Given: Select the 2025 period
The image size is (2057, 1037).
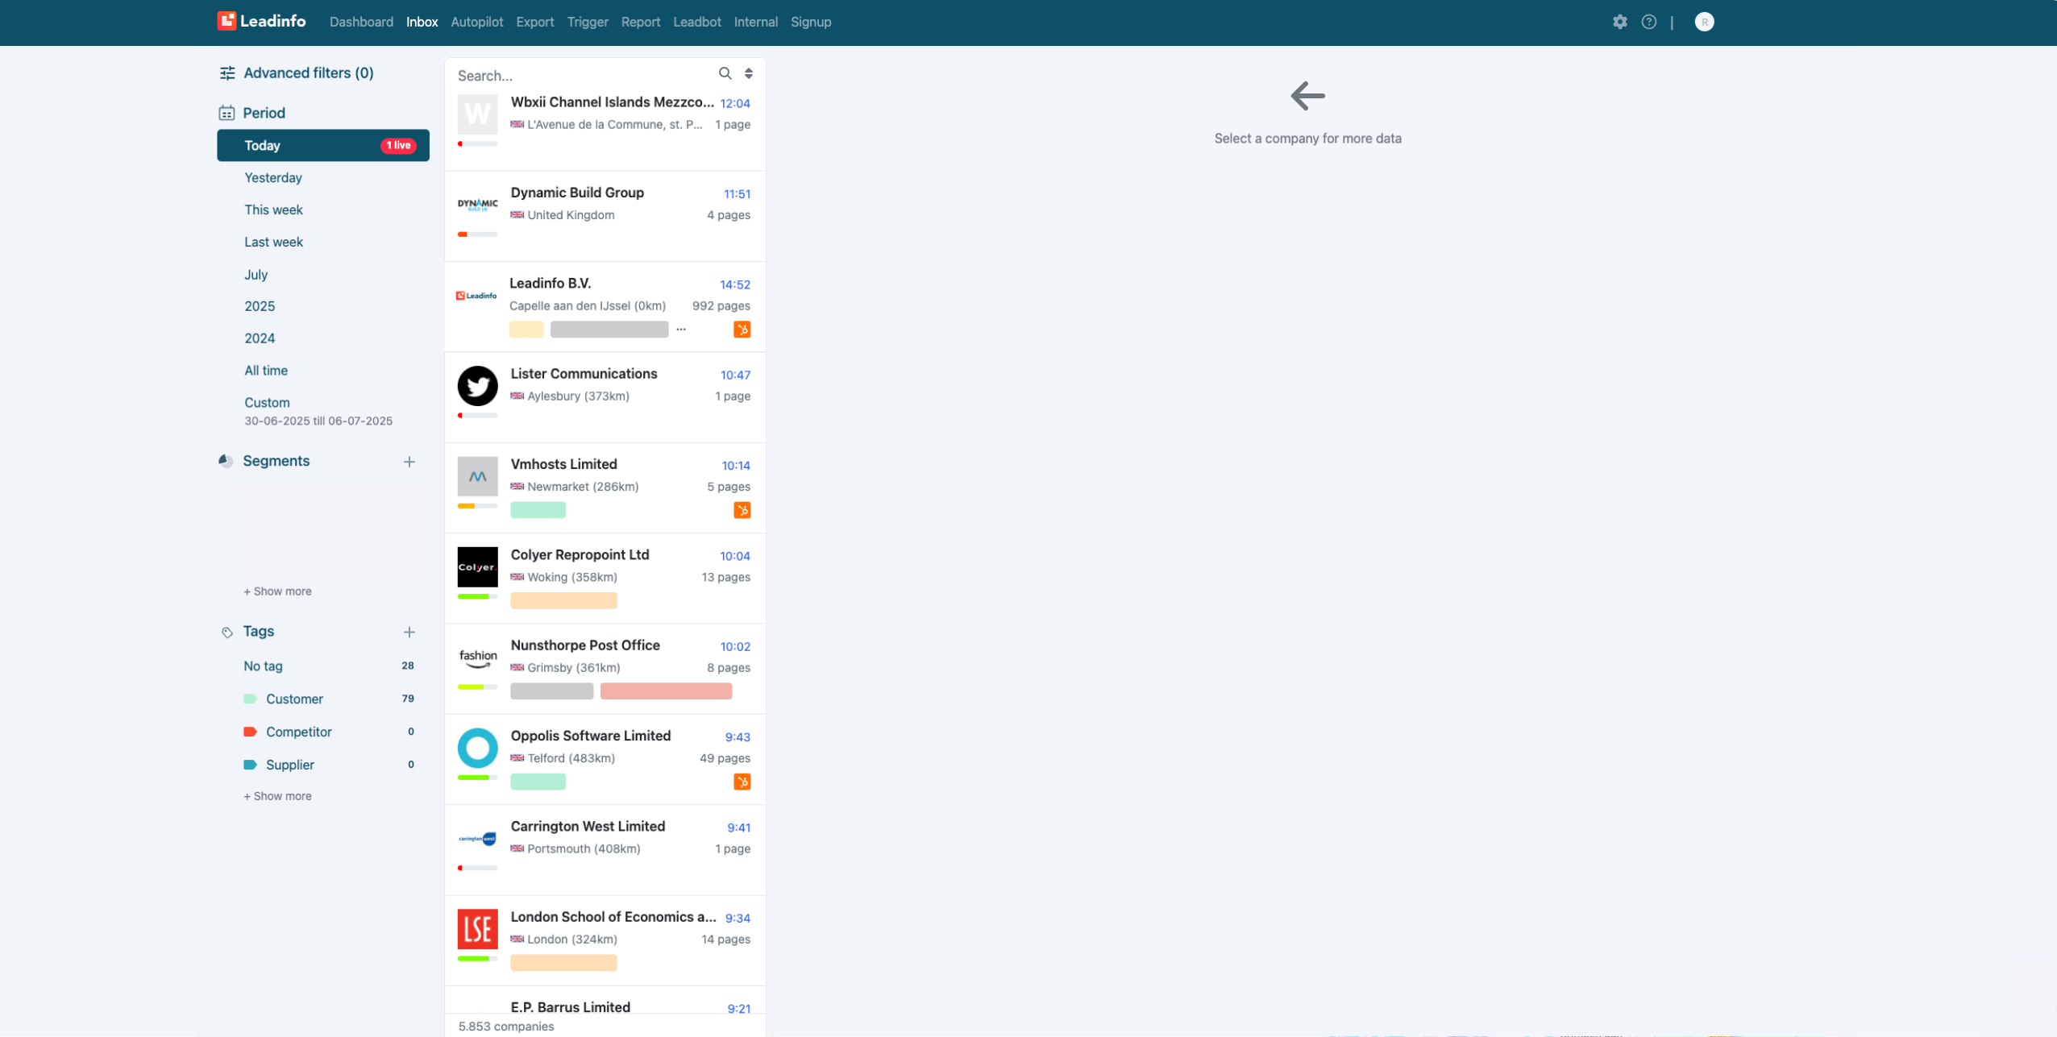Looking at the screenshot, I should coord(260,306).
